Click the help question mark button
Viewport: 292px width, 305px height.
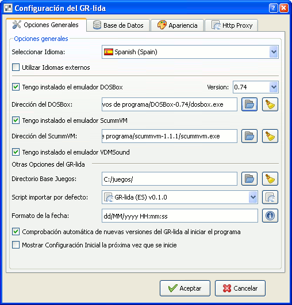click(x=273, y=8)
